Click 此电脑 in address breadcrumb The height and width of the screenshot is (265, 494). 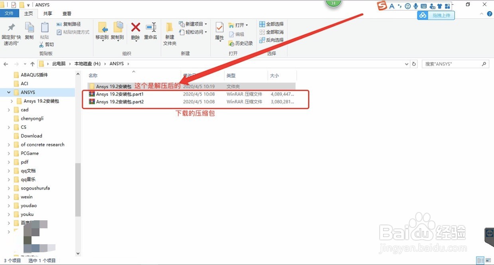(59, 64)
